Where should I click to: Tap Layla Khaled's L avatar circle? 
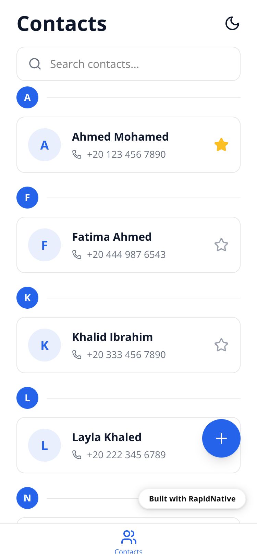(45, 445)
